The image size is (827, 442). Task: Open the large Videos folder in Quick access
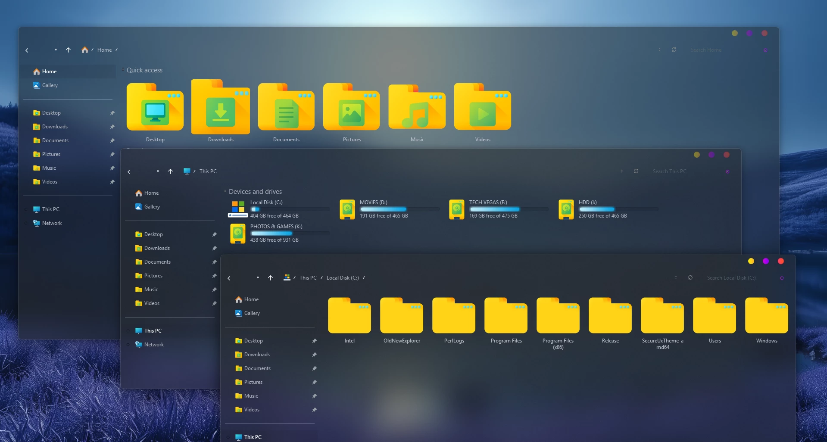pos(483,108)
